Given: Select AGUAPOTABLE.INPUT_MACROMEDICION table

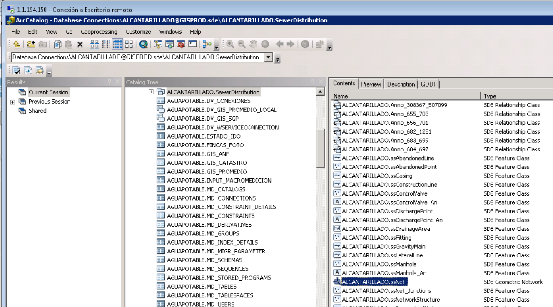Looking at the screenshot, I should [219, 181].
